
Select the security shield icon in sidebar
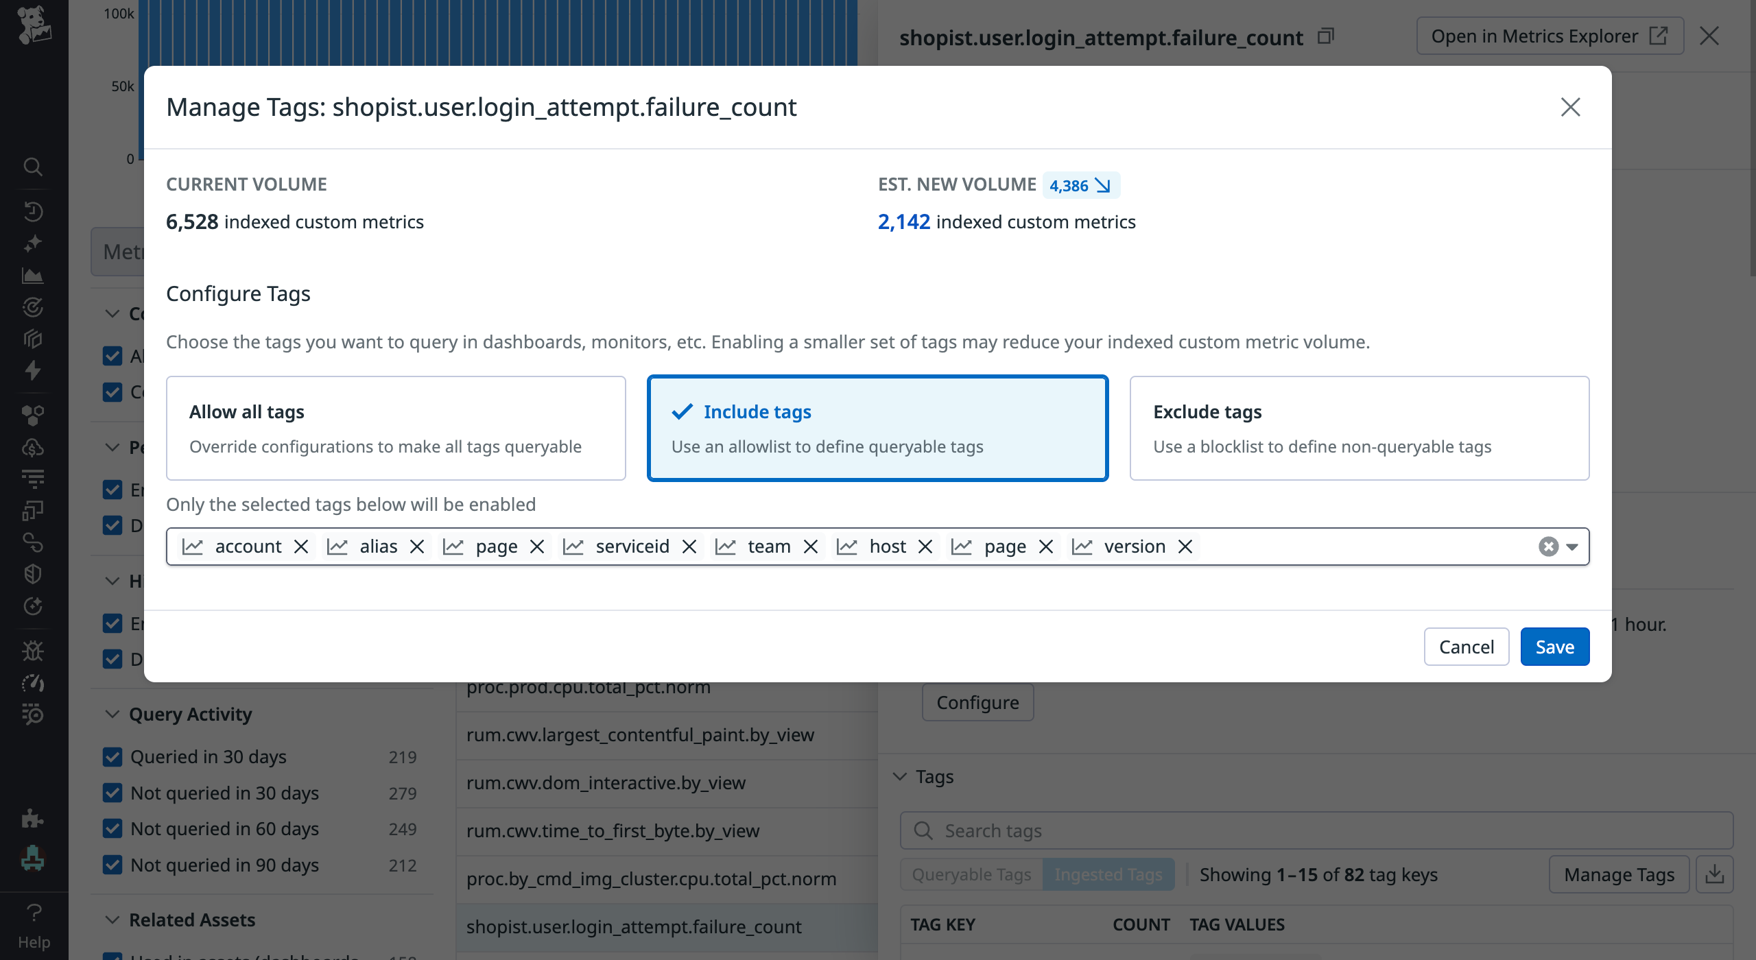33,573
